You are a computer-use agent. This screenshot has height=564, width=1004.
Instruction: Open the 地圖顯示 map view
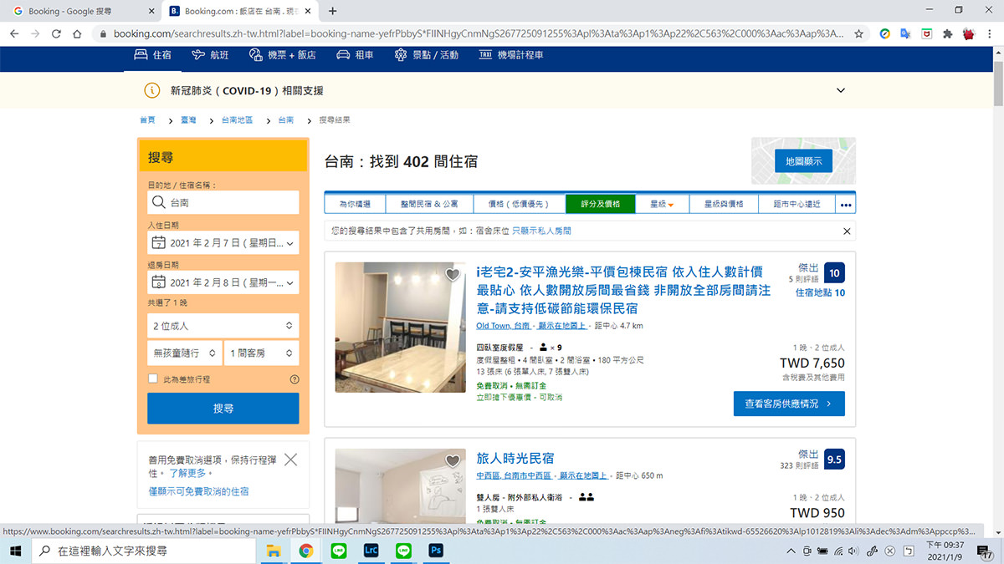pos(802,161)
